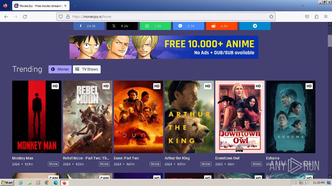332x186 pixels.
Task: Share on X with 5.2k shares
Action: point(122,26)
